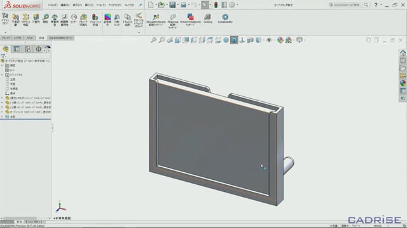Open the dropdown arrow beside New document
Viewport: 407px width, 228px height.
[156, 4]
